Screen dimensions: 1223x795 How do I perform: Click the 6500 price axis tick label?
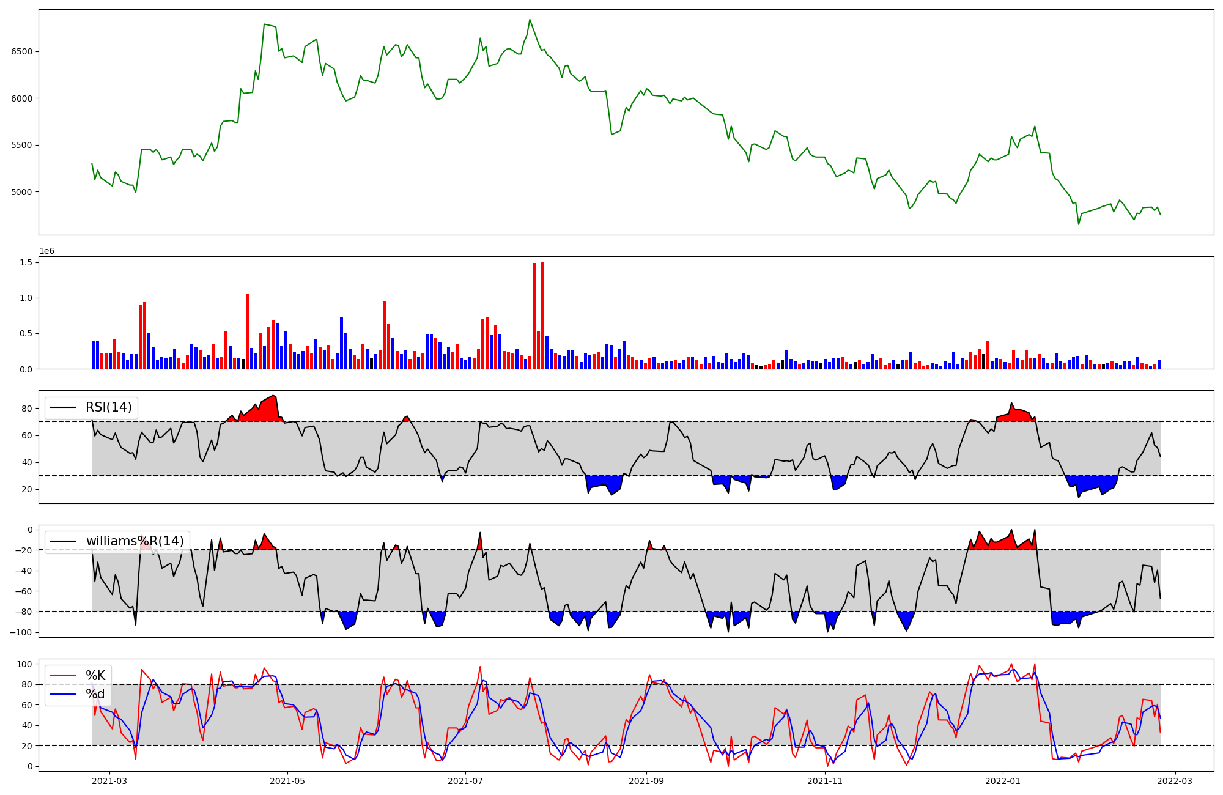pyautogui.click(x=21, y=51)
